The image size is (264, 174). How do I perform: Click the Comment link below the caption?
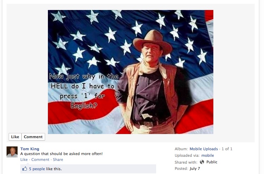pyautogui.click(x=40, y=160)
